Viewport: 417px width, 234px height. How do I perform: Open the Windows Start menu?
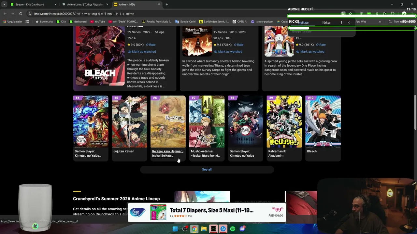[175, 229]
